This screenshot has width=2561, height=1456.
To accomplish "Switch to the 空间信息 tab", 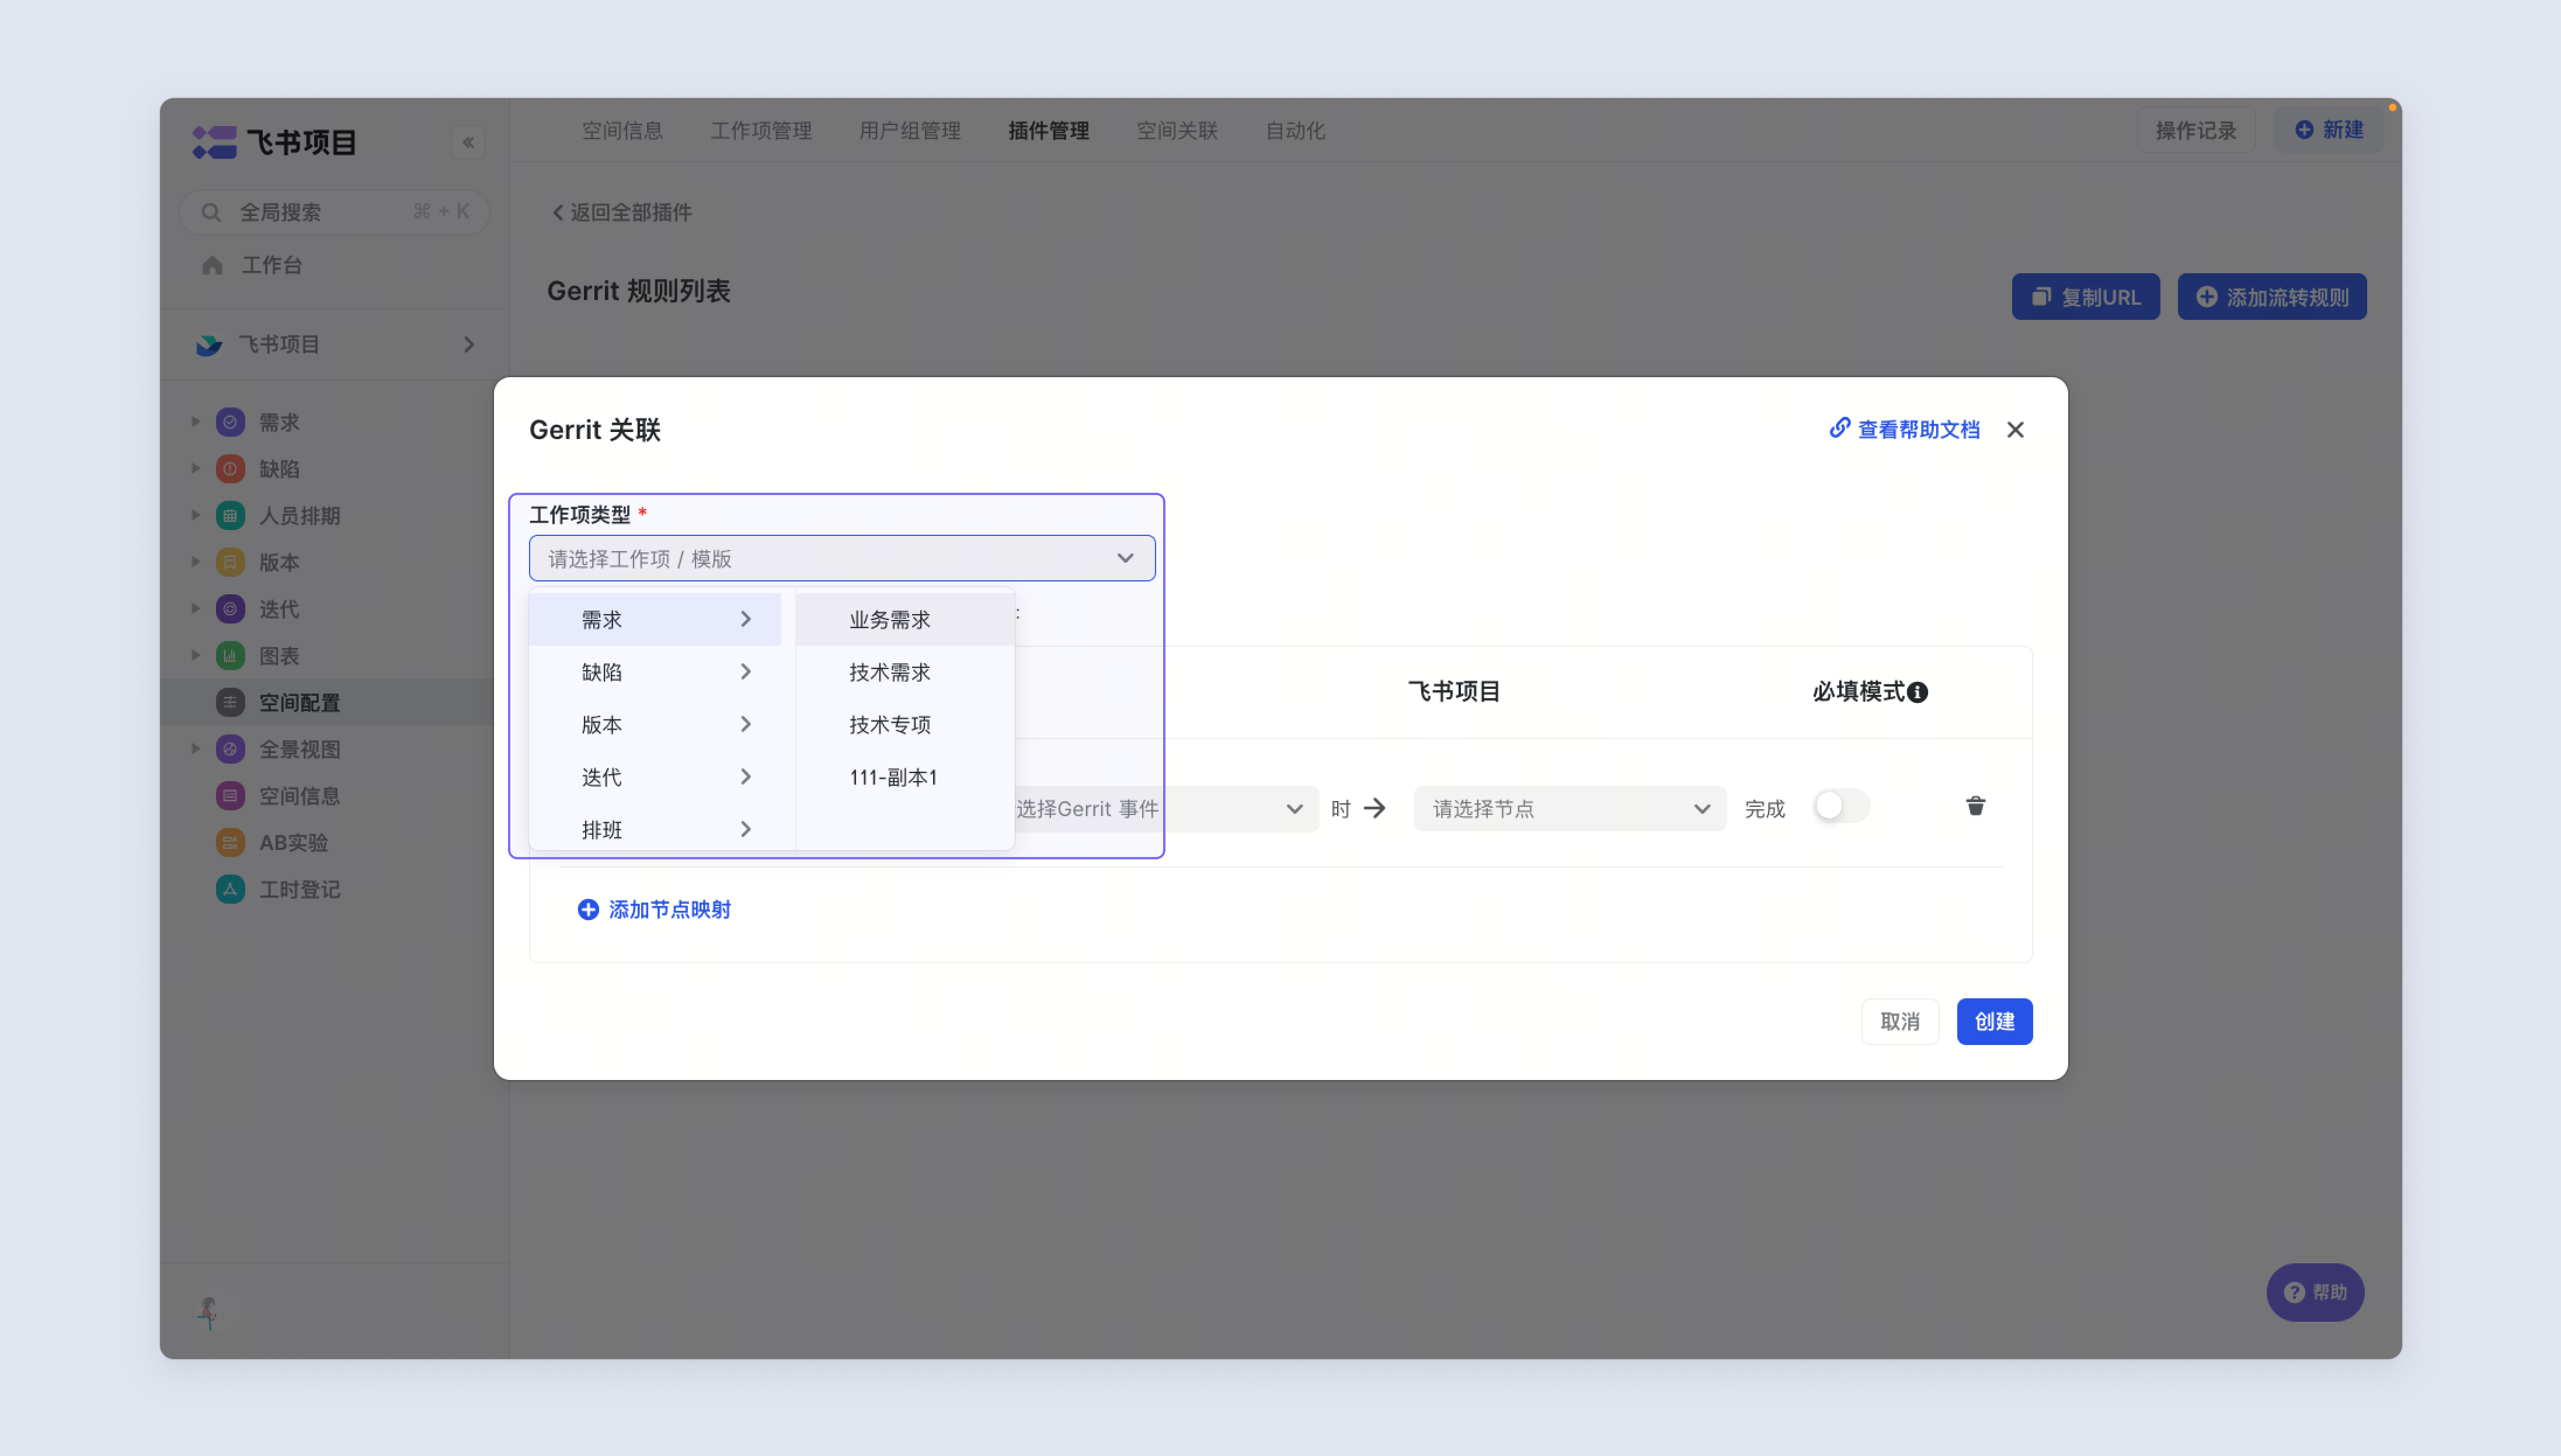I will coord(622,131).
